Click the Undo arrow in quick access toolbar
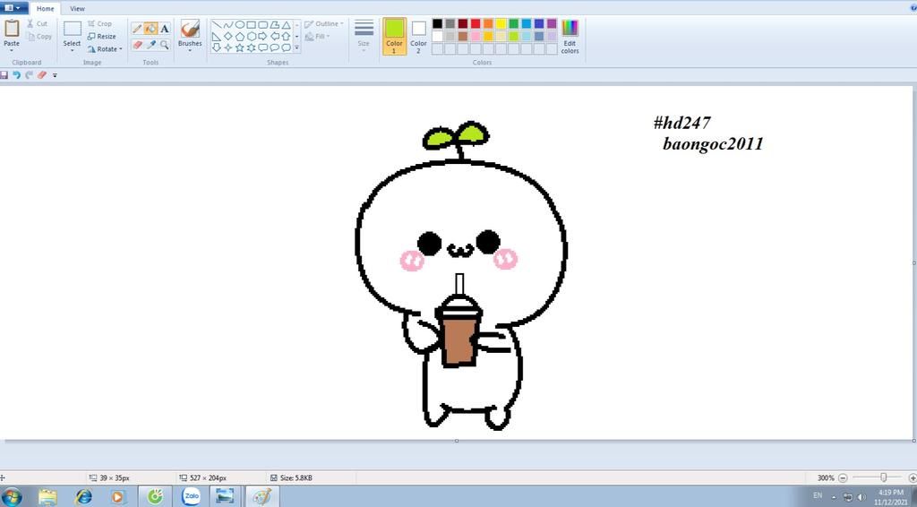 (17, 75)
